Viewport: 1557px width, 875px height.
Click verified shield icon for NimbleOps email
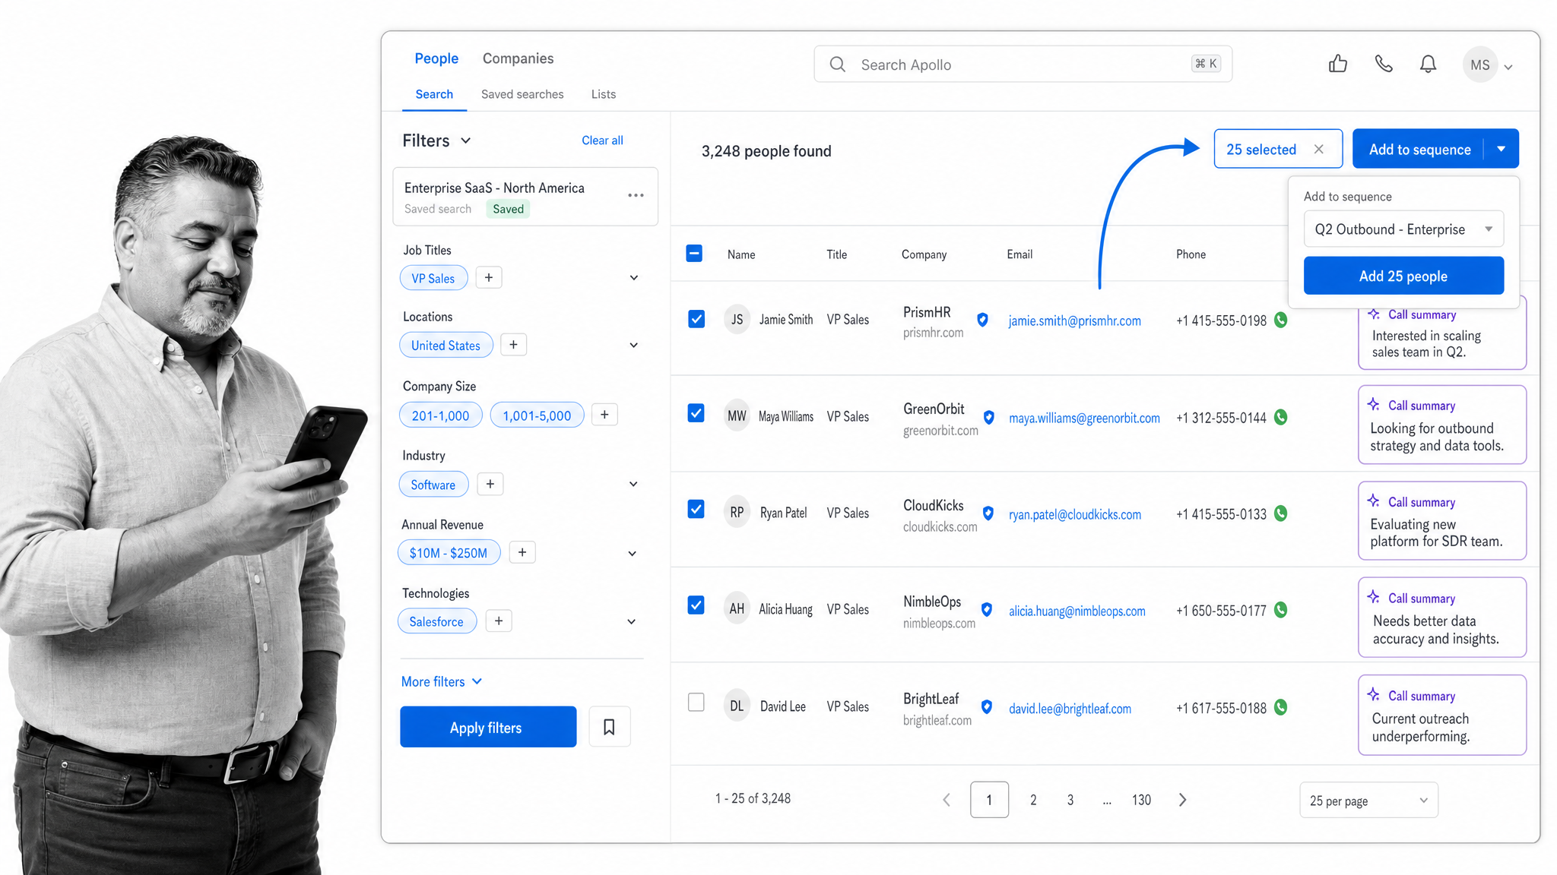pyautogui.click(x=987, y=610)
